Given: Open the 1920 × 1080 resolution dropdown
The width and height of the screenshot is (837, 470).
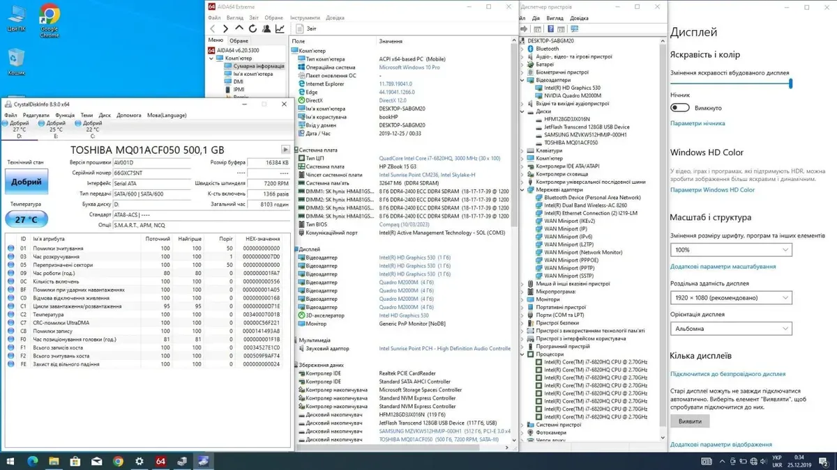Looking at the screenshot, I should coord(731,297).
